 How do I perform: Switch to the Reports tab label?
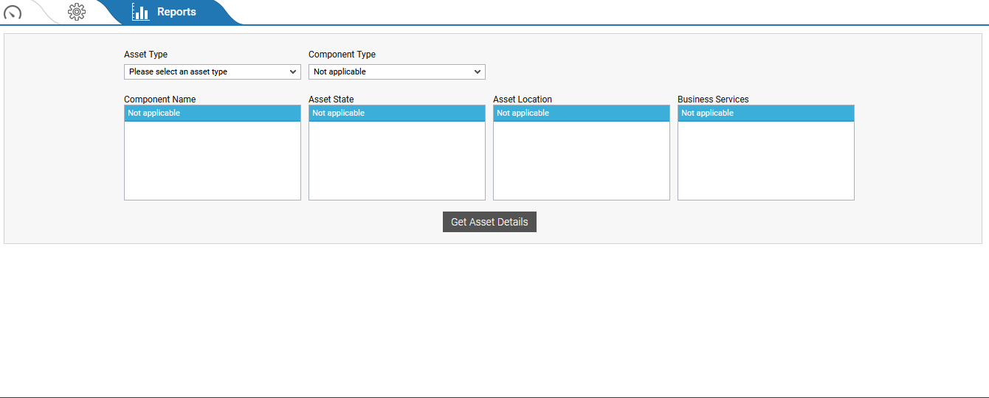(176, 12)
